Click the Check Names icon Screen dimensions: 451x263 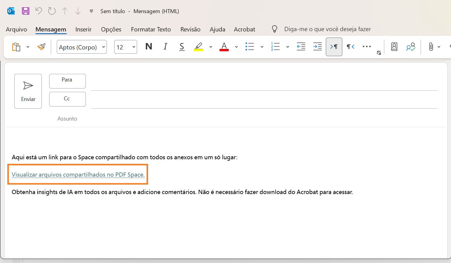(x=411, y=47)
